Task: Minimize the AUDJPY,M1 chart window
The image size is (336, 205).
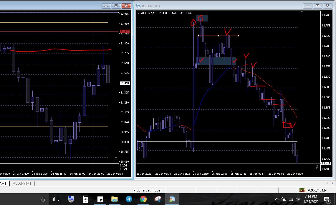Action: tap(307, 6)
